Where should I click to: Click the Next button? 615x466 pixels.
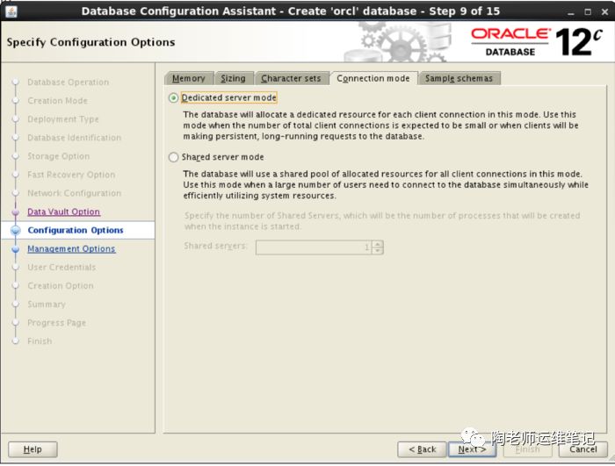[x=472, y=448]
